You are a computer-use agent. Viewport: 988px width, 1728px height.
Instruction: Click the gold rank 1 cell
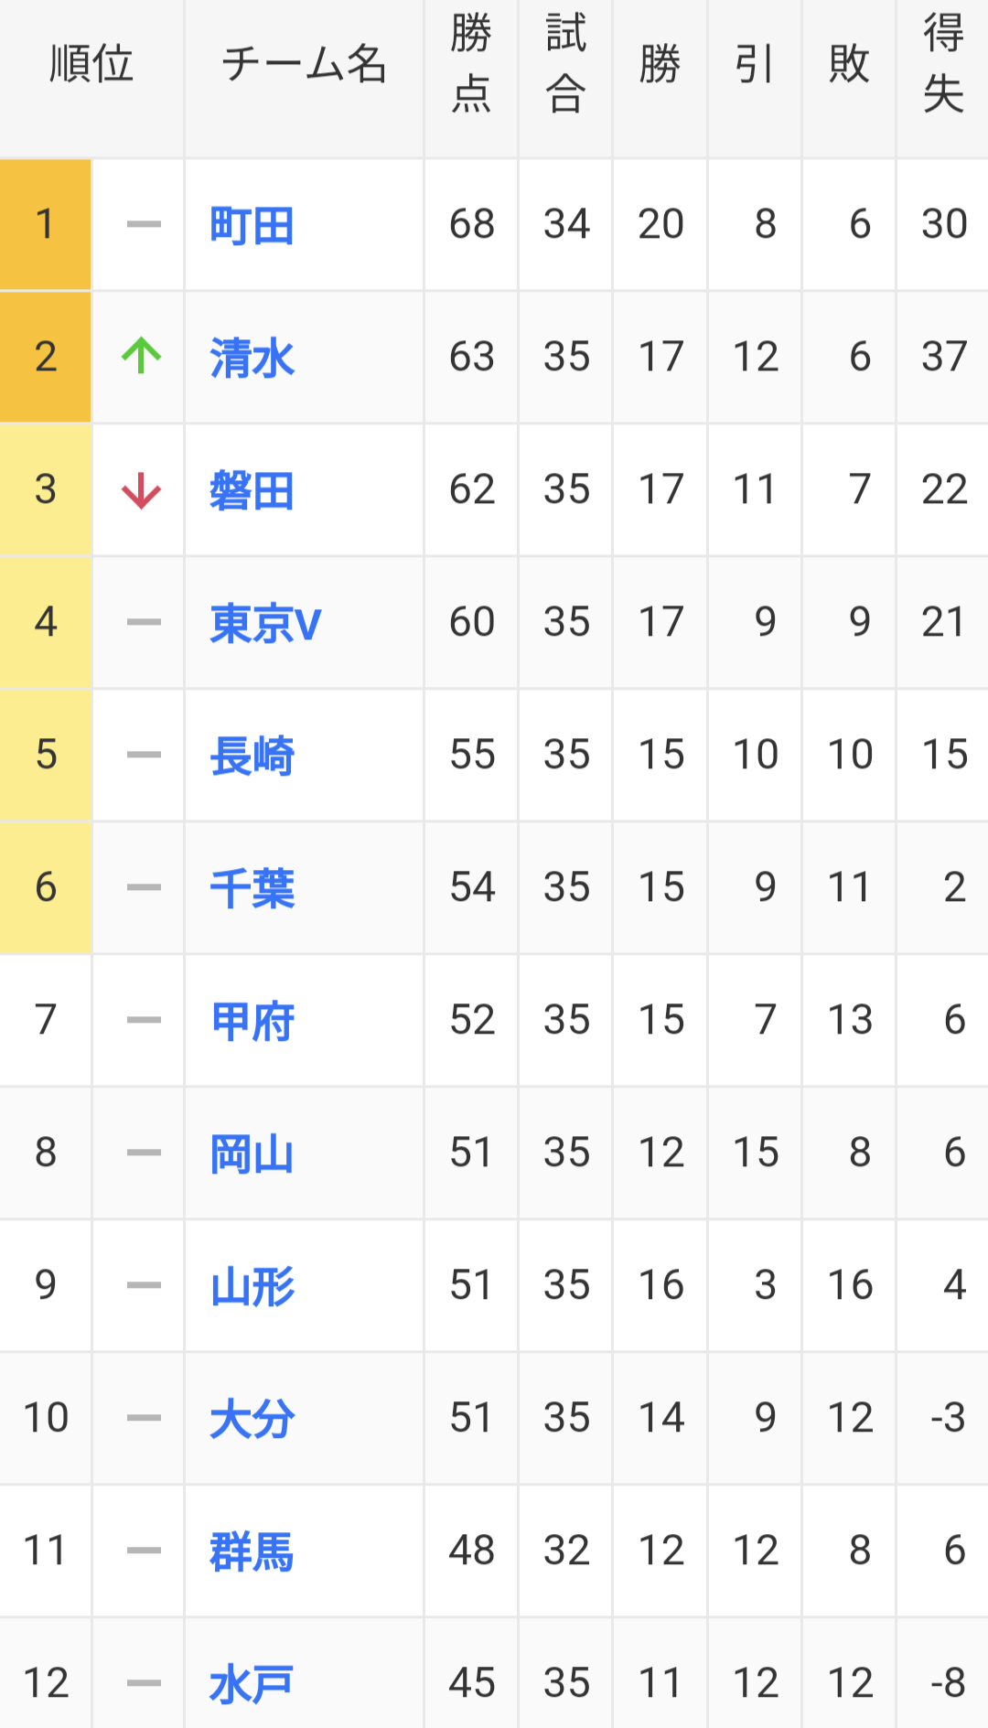point(45,224)
